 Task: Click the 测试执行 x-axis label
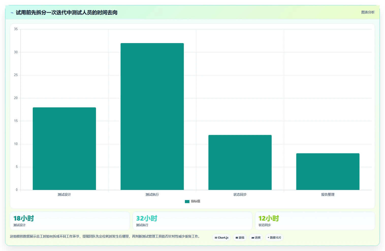pyautogui.click(x=152, y=194)
